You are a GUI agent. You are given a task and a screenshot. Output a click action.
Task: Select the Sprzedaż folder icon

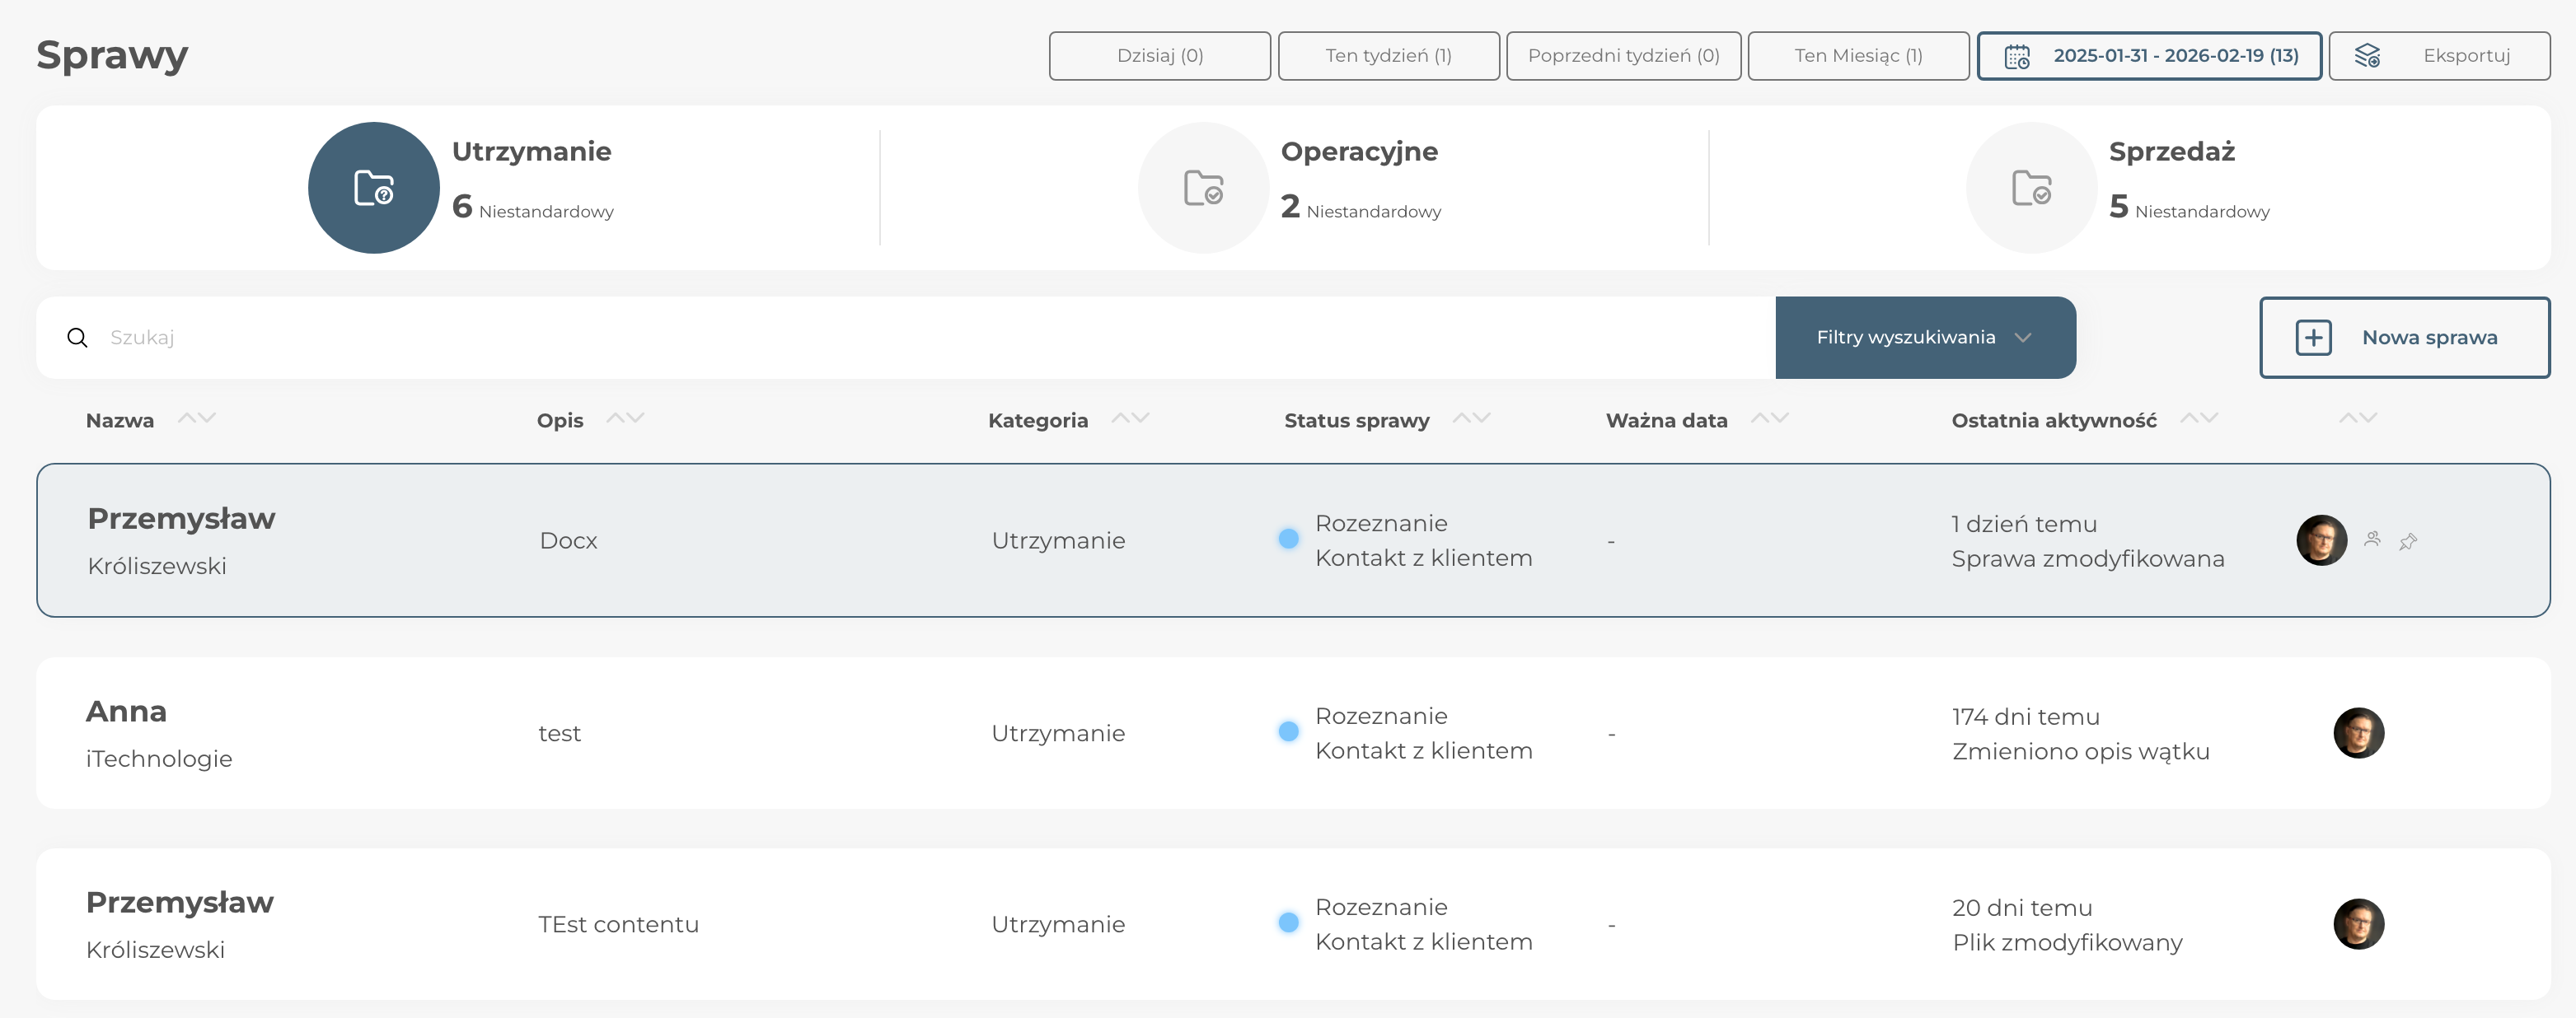tap(2031, 188)
